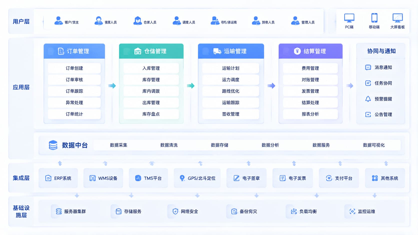This screenshot has width=418, height=235.
Task: Select the 数据清洗 tab in 数据中台
Action: pos(169,145)
